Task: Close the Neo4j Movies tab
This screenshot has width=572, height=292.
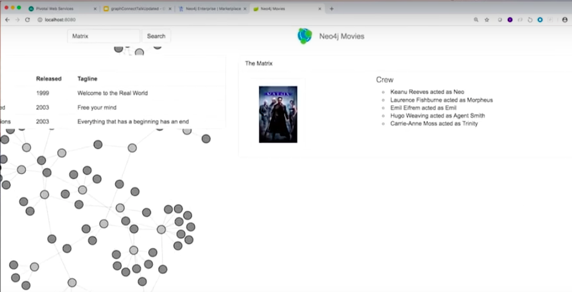Action: pos(320,9)
